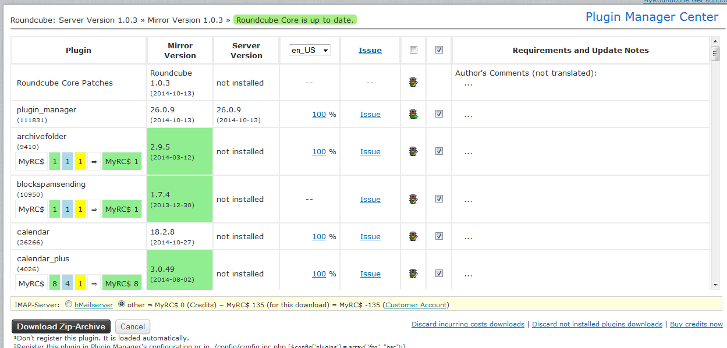727x348 pixels.
Task: Click the 100 % translation link for calendar
Action: coord(319,237)
